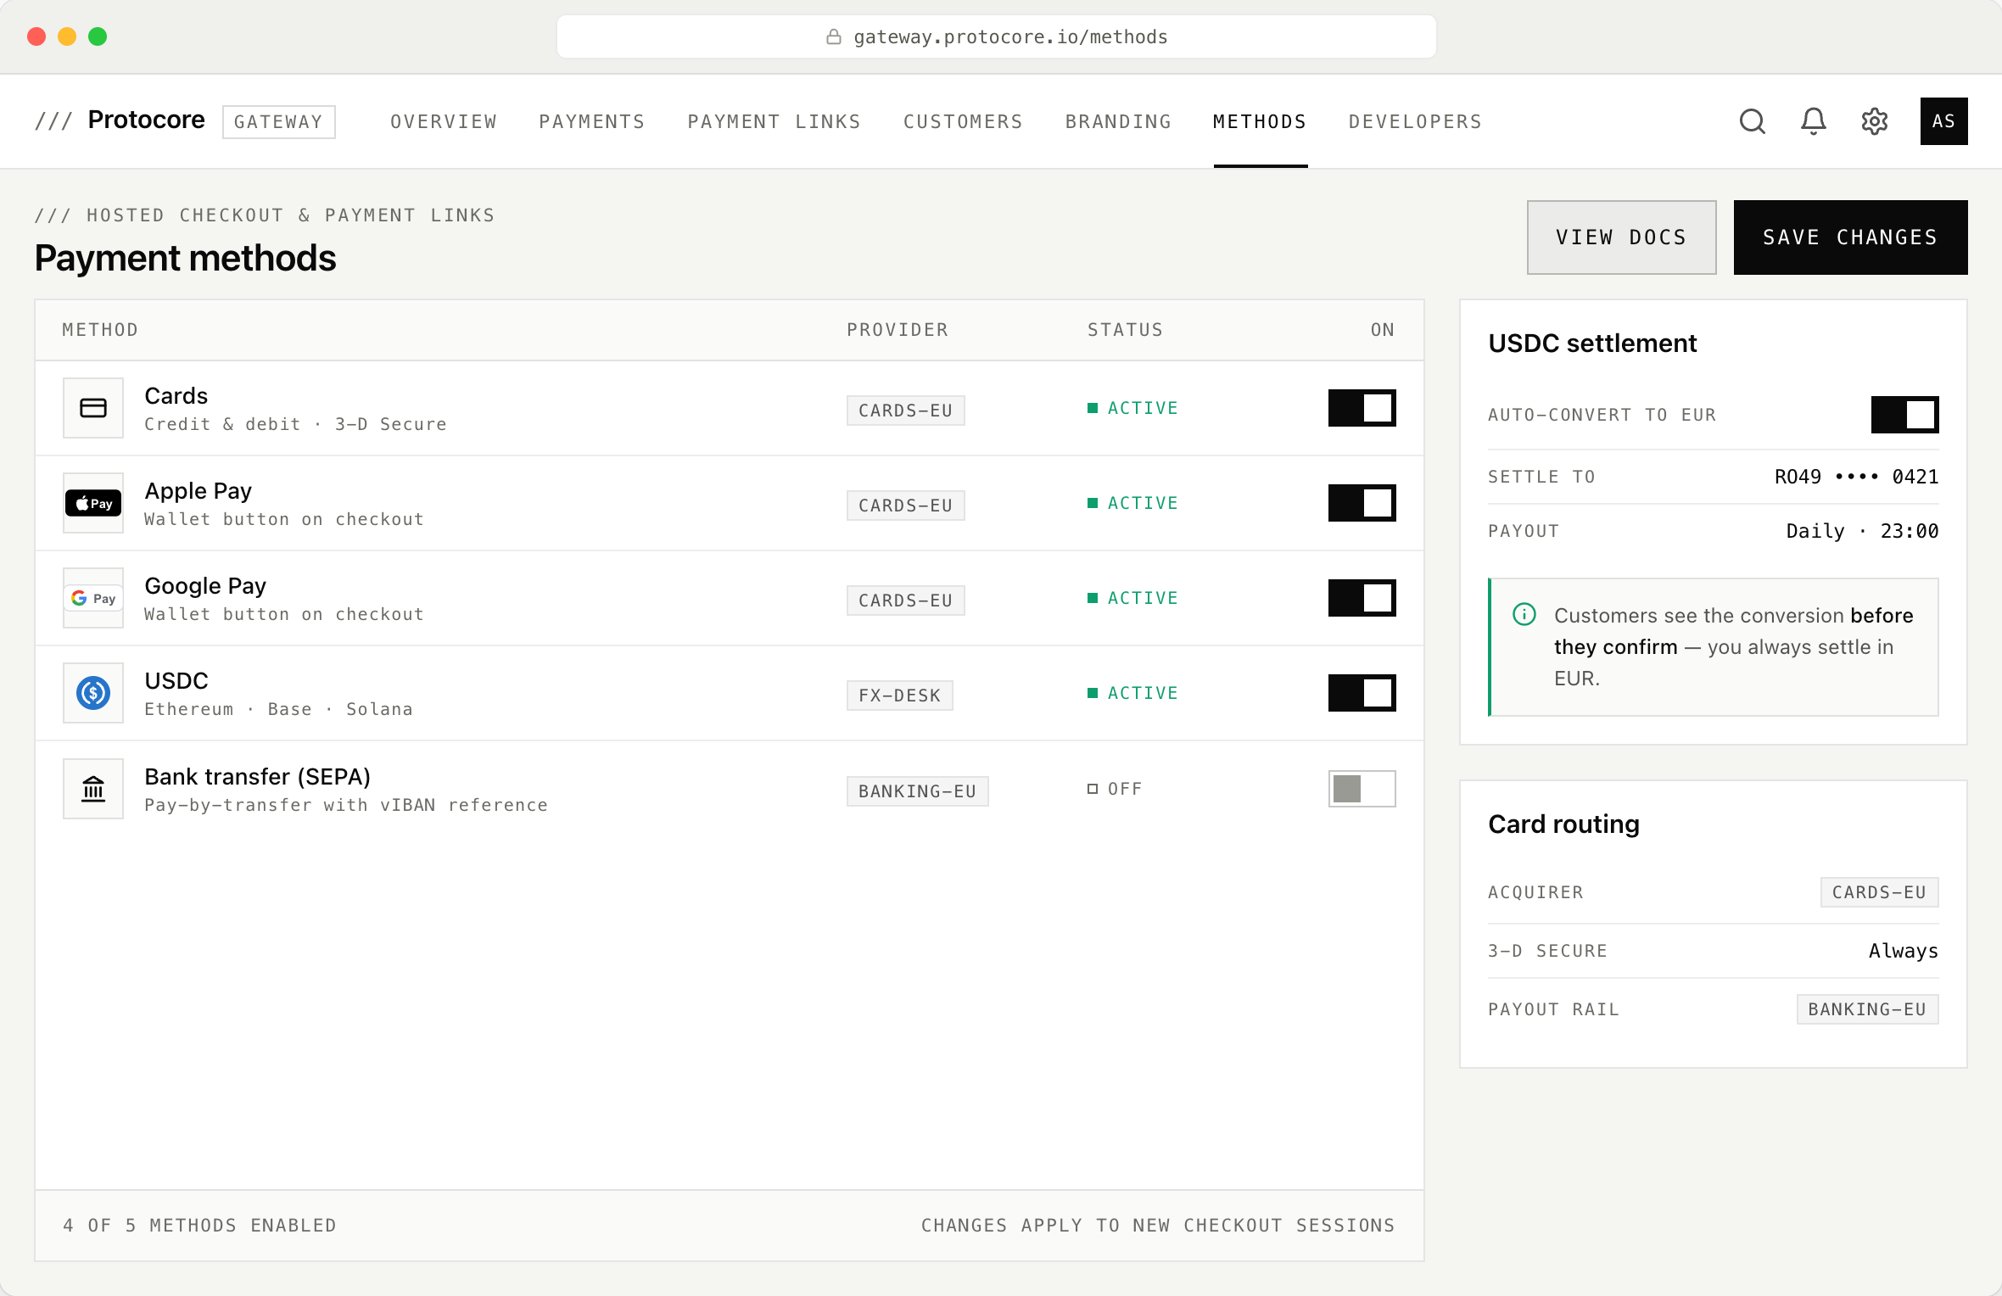The image size is (2002, 1296).
Task: Switch to Payment Links tab
Action: point(774,121)
